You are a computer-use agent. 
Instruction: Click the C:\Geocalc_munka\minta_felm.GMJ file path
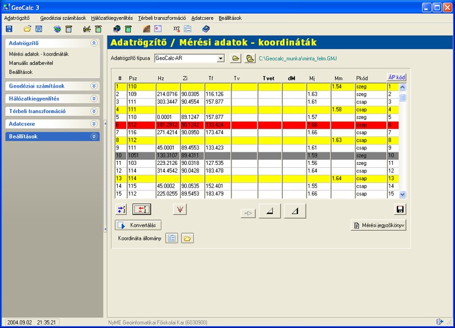pyautogui.click(x=297, y=59)
